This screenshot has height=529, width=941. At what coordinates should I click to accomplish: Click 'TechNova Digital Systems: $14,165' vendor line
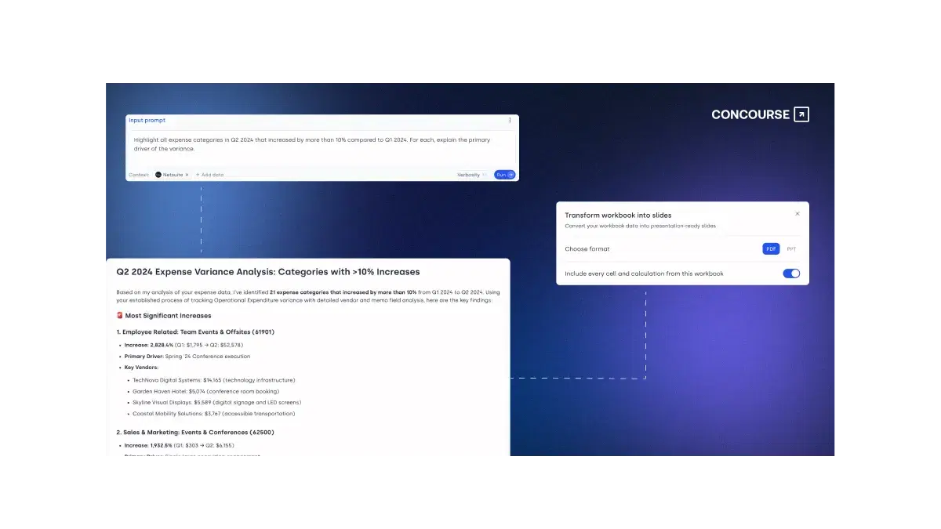214,380
